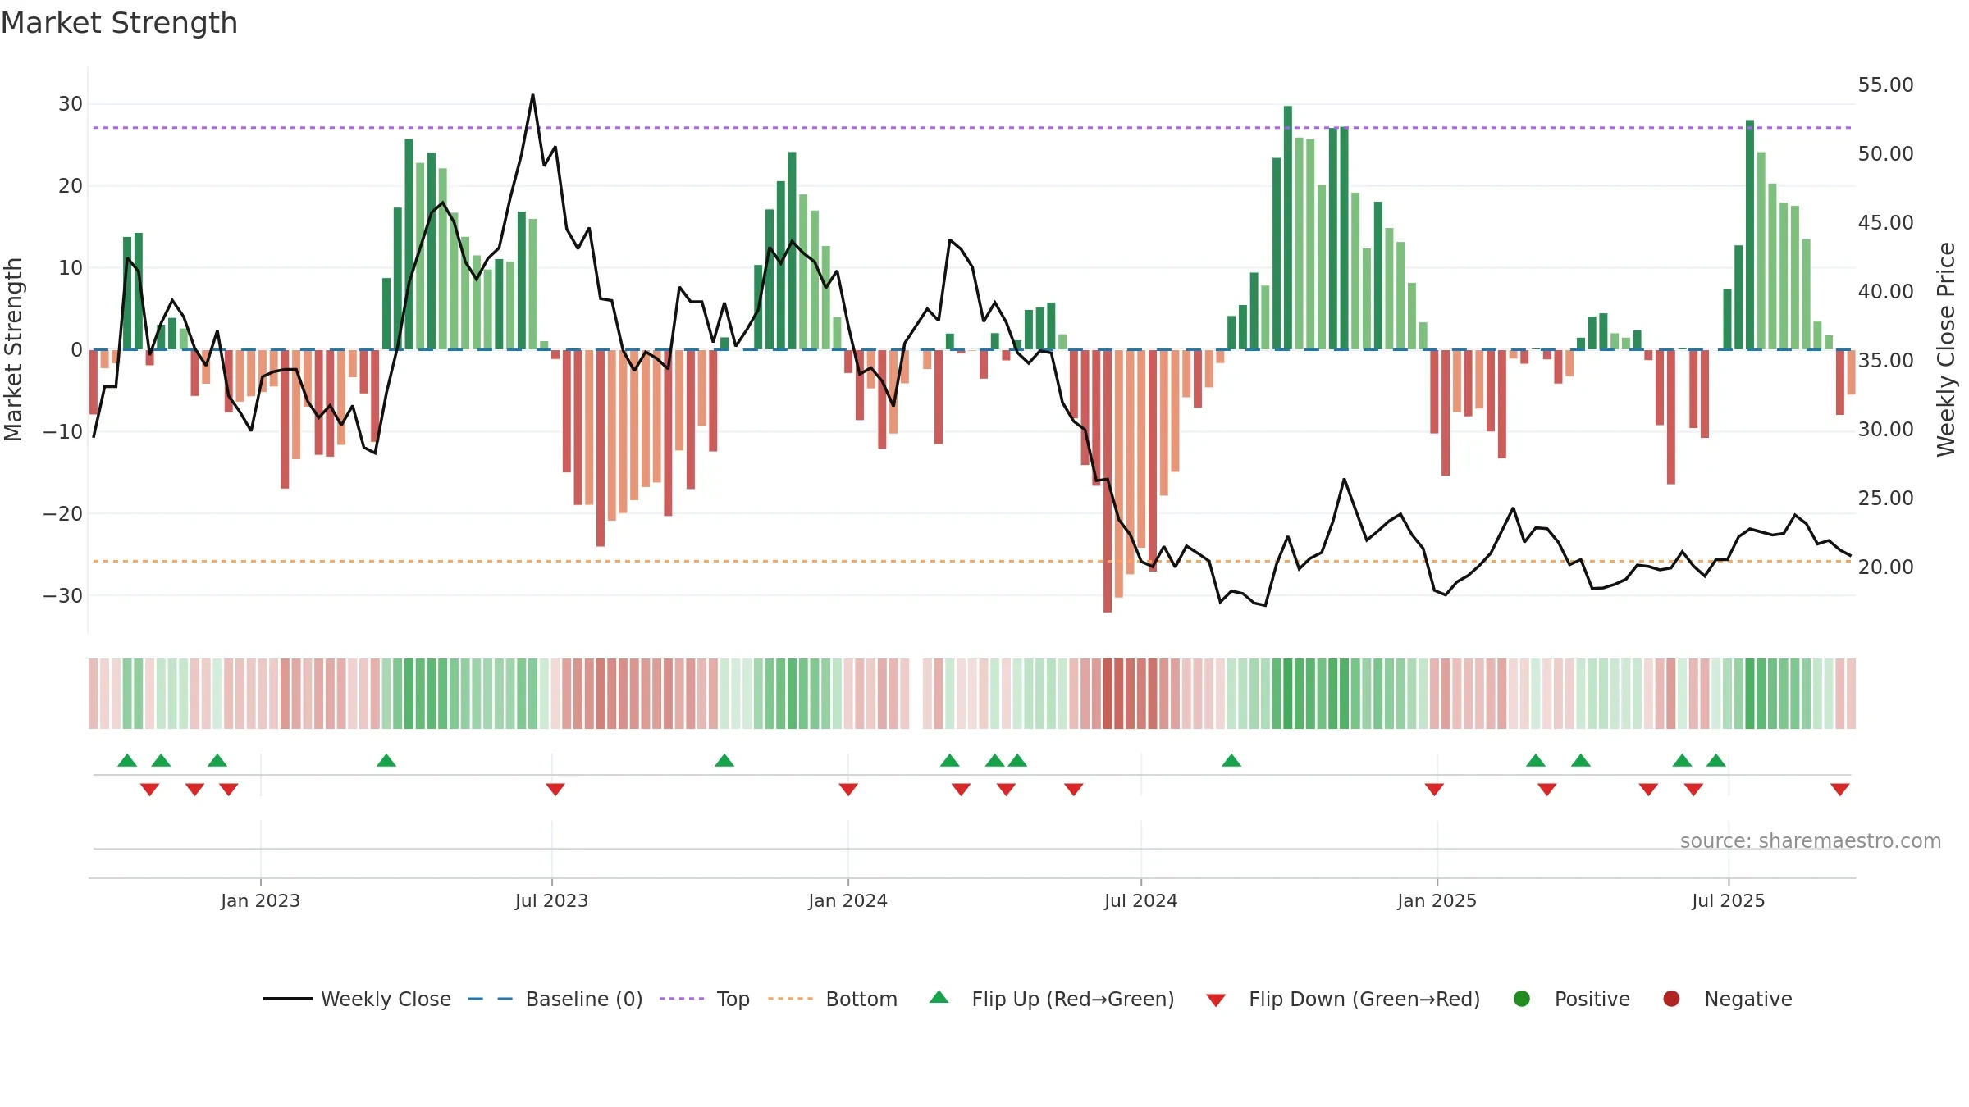1969x1107 pixels.
Task: Click the green triangle icon in the legend
Action: point(939,997)
